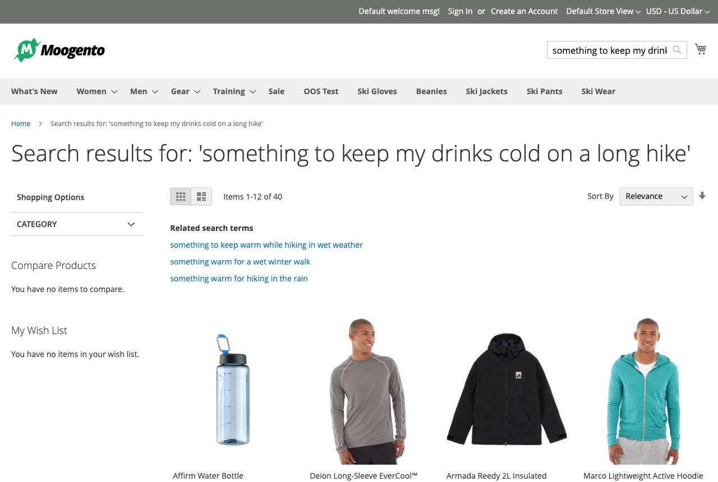This screenshot has height=482, width=718.
Task: Click the Deion Long-Sleeve EverCool product name
Action: coord(363,476)
